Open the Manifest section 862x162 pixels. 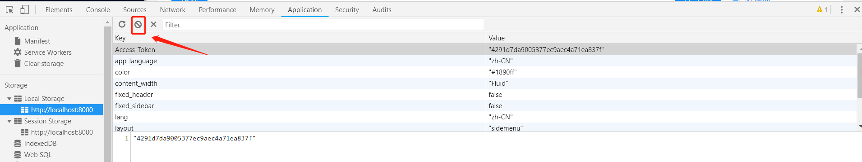32,41
